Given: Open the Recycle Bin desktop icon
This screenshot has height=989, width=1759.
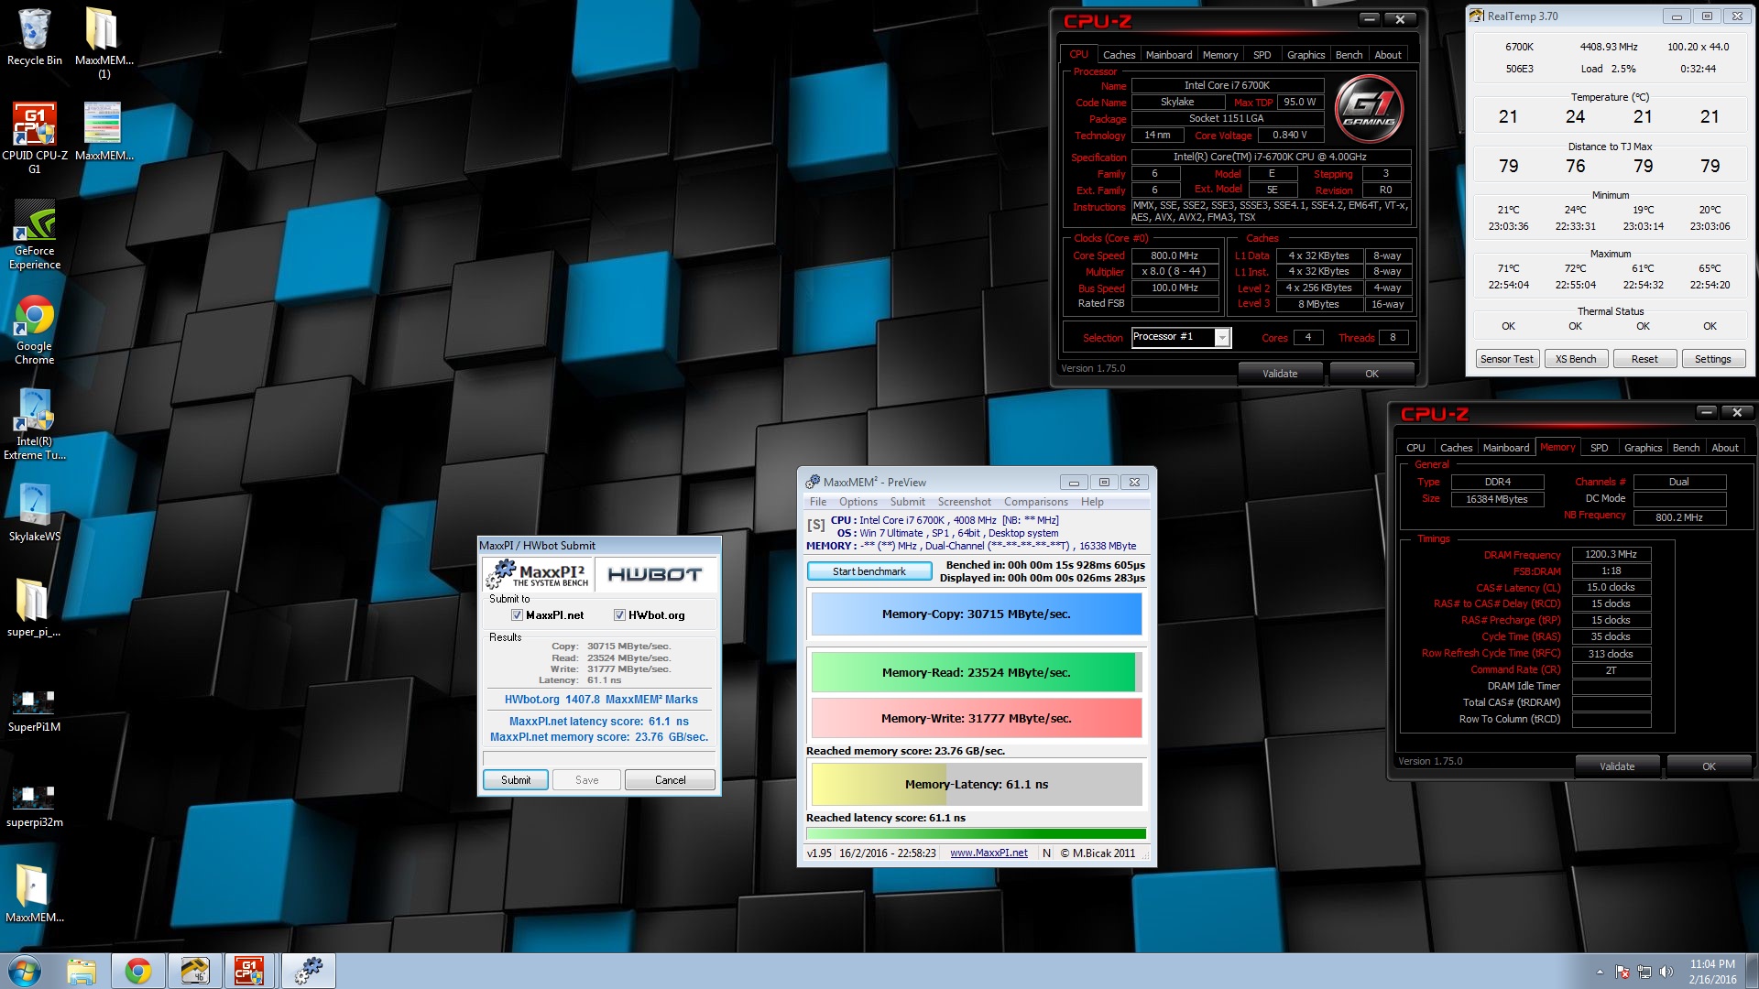Looking at the screenshot, I should click(x=34, y=37).
